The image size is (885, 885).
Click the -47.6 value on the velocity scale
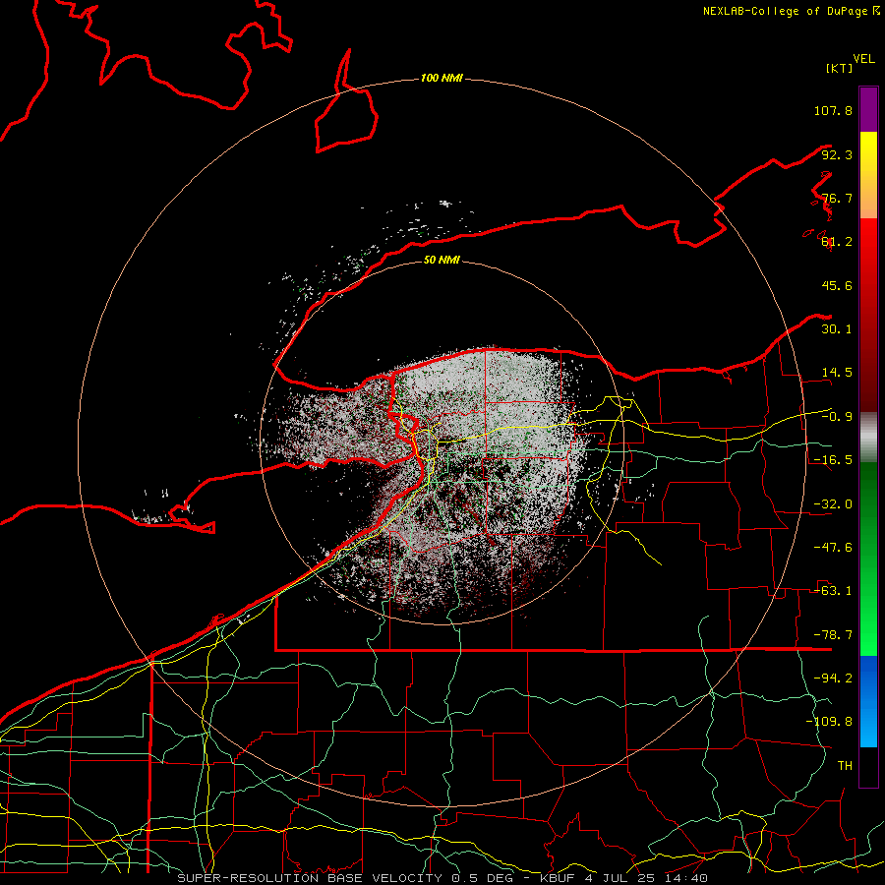[x=833, y=548]
